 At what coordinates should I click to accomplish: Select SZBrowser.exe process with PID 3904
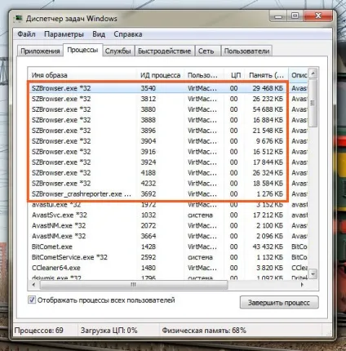(x=168, y=141)
